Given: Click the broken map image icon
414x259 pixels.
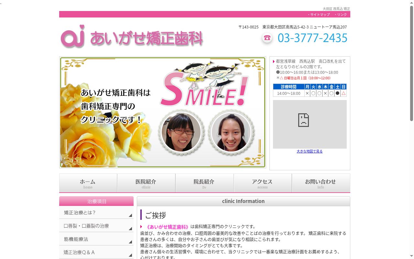Looking at the screenshot, I should click(x=303, y=120).
